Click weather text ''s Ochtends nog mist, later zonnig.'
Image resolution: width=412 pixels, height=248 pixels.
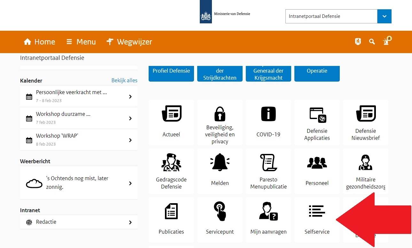point(77,183)
